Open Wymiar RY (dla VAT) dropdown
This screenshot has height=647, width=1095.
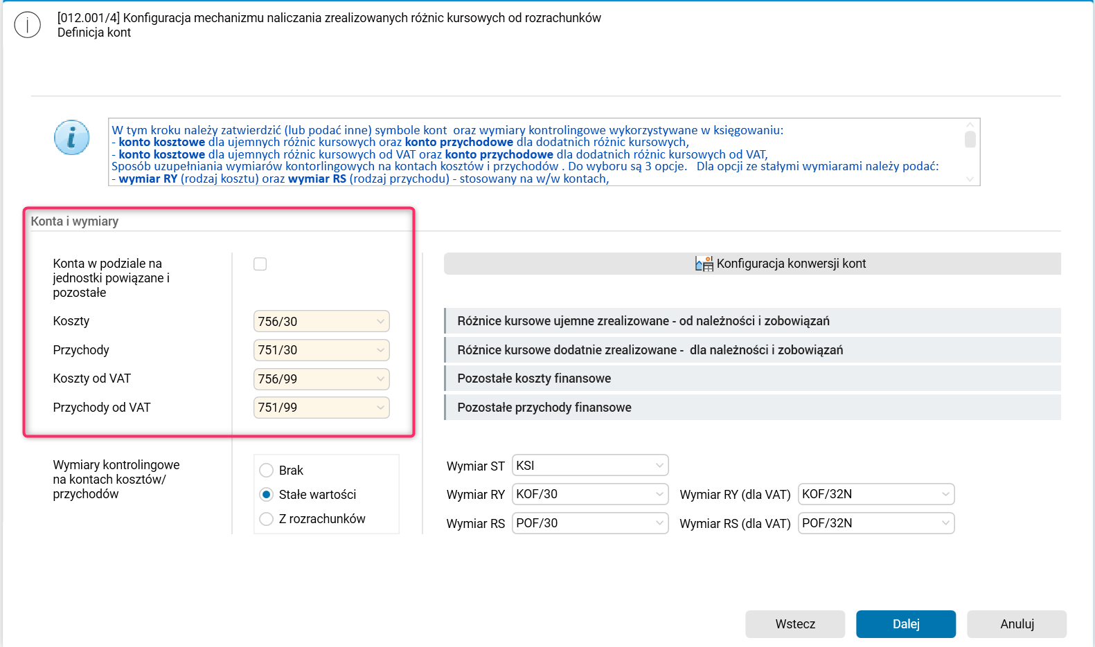945,494
